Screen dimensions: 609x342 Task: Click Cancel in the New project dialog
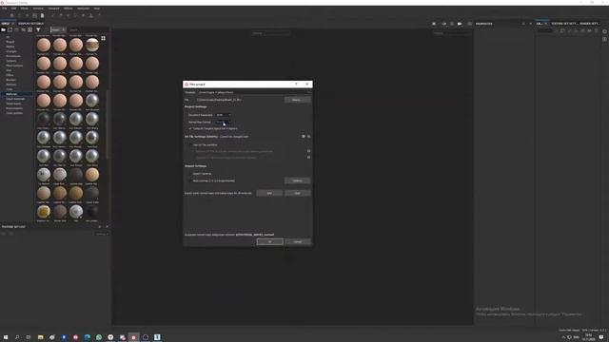[298, 241]
